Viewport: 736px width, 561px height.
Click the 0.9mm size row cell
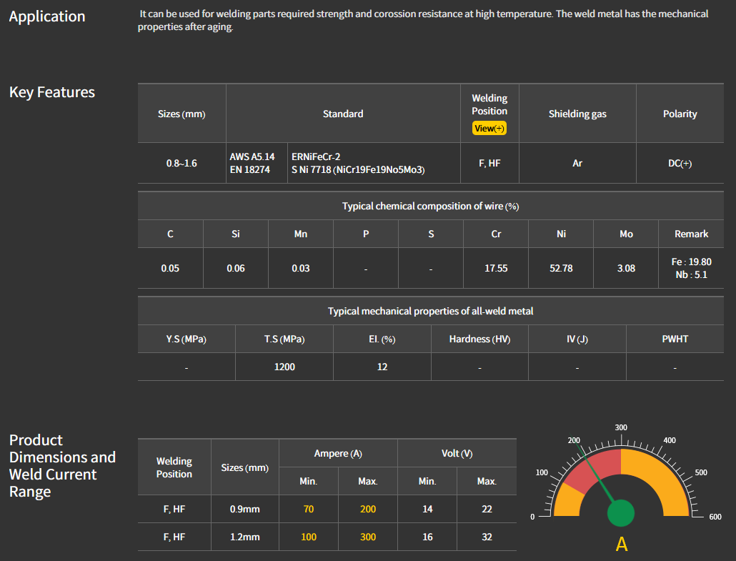pyautogui.click(x=245, y=509)
